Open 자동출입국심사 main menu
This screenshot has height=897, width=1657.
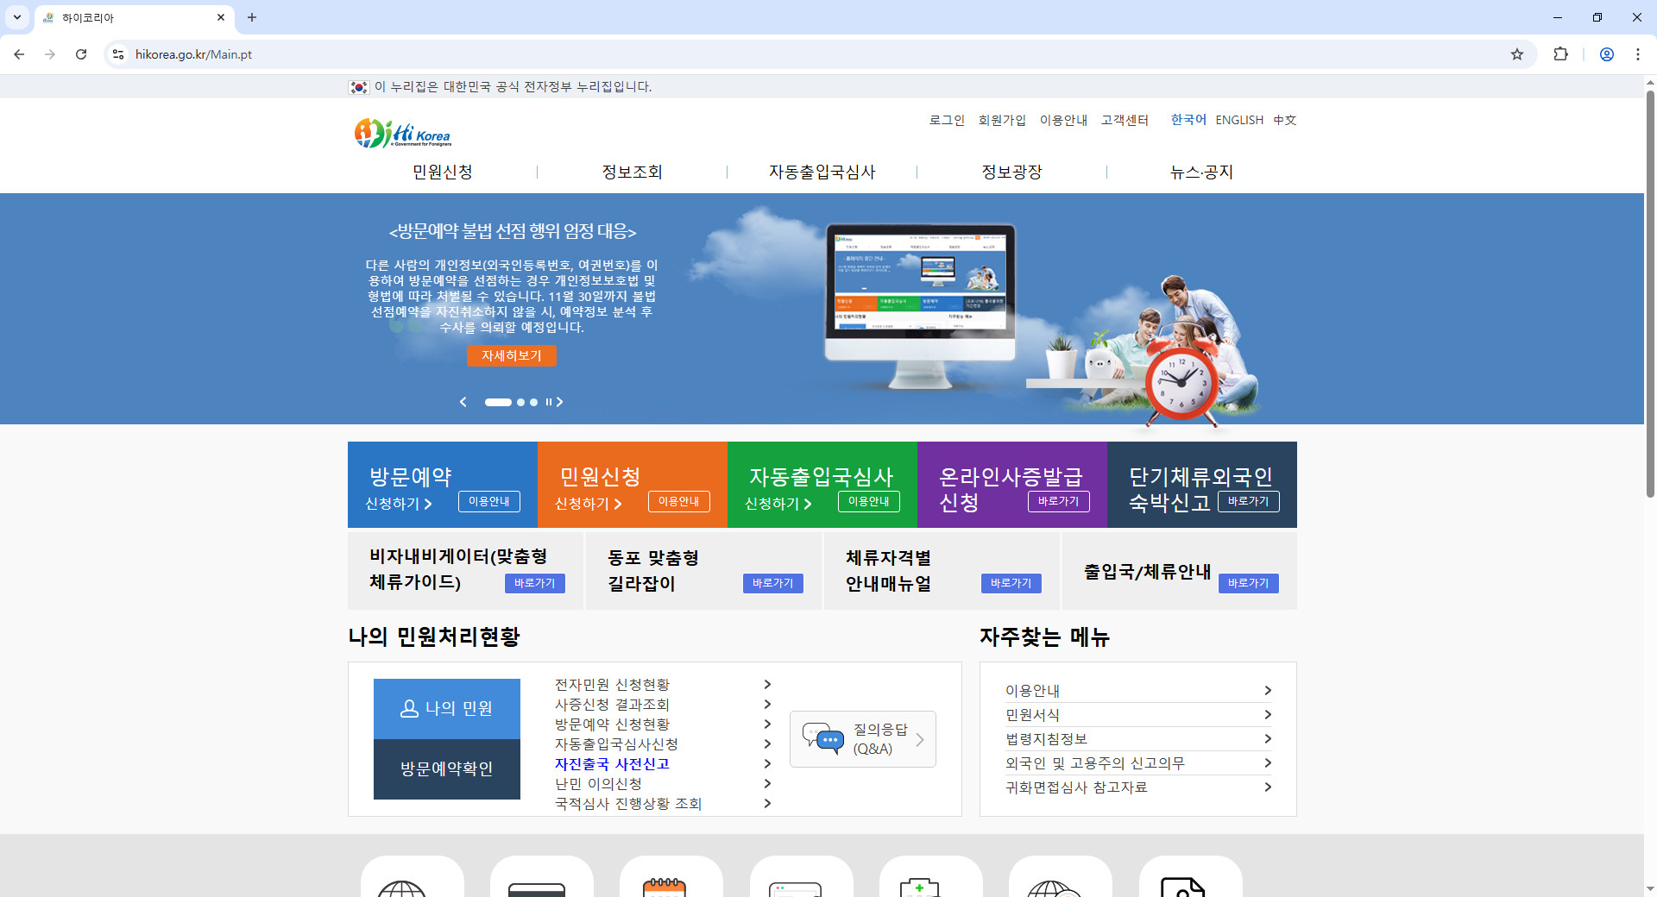(x=822, y=172)
